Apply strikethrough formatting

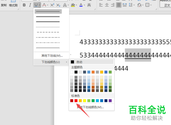click(44, 5)
